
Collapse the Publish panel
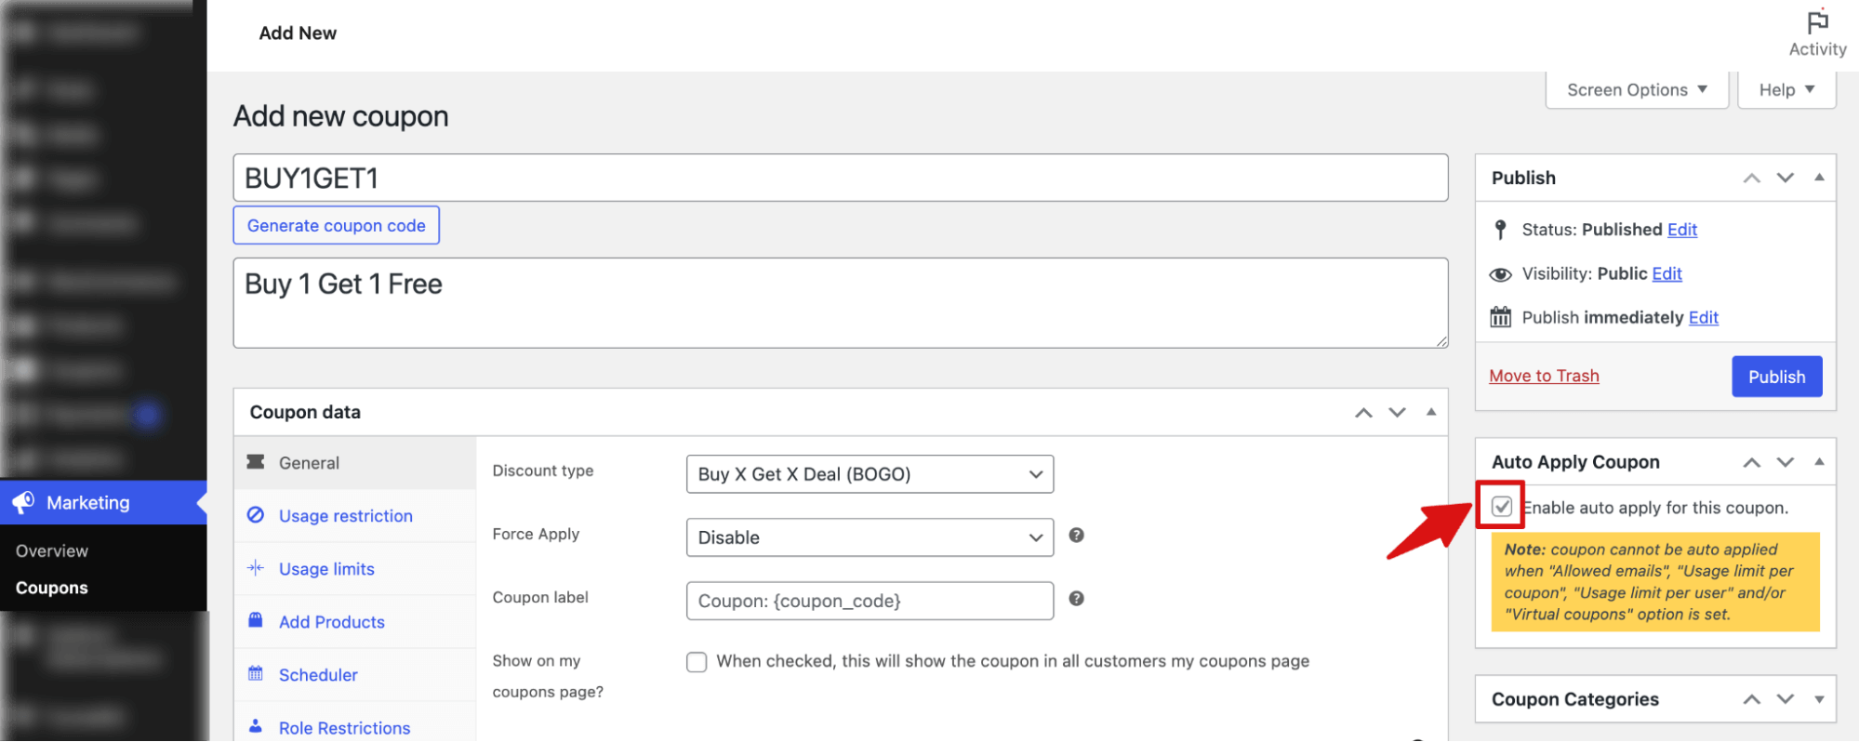point(1819,178)
